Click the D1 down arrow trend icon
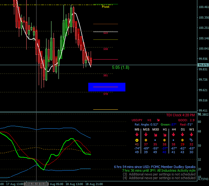 (183, 134)
